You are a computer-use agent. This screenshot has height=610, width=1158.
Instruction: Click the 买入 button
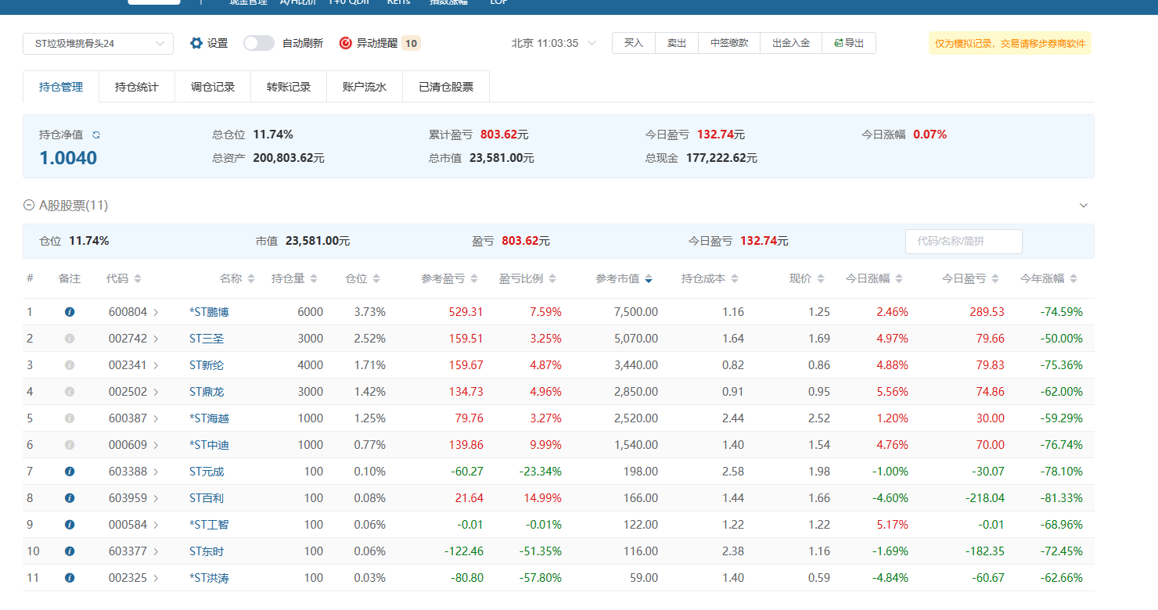pyautogui.click(x=634, y=43)
